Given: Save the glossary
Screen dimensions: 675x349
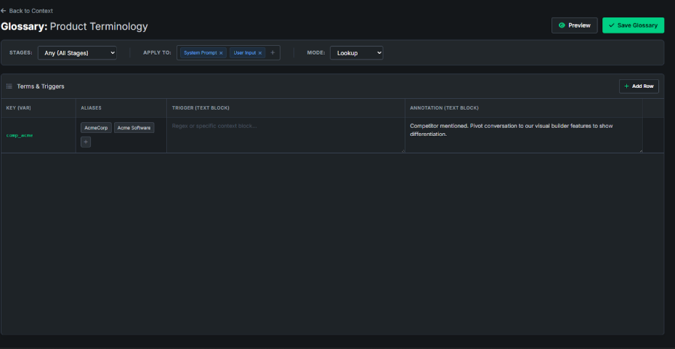Looking at the screenshot, I should click(633, 25).
